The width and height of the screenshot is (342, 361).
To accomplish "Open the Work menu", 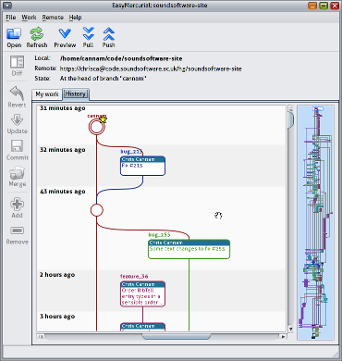I will click(x=29, y=18).
